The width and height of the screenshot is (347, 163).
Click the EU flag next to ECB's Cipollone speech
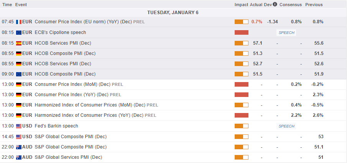pos(18,32)
